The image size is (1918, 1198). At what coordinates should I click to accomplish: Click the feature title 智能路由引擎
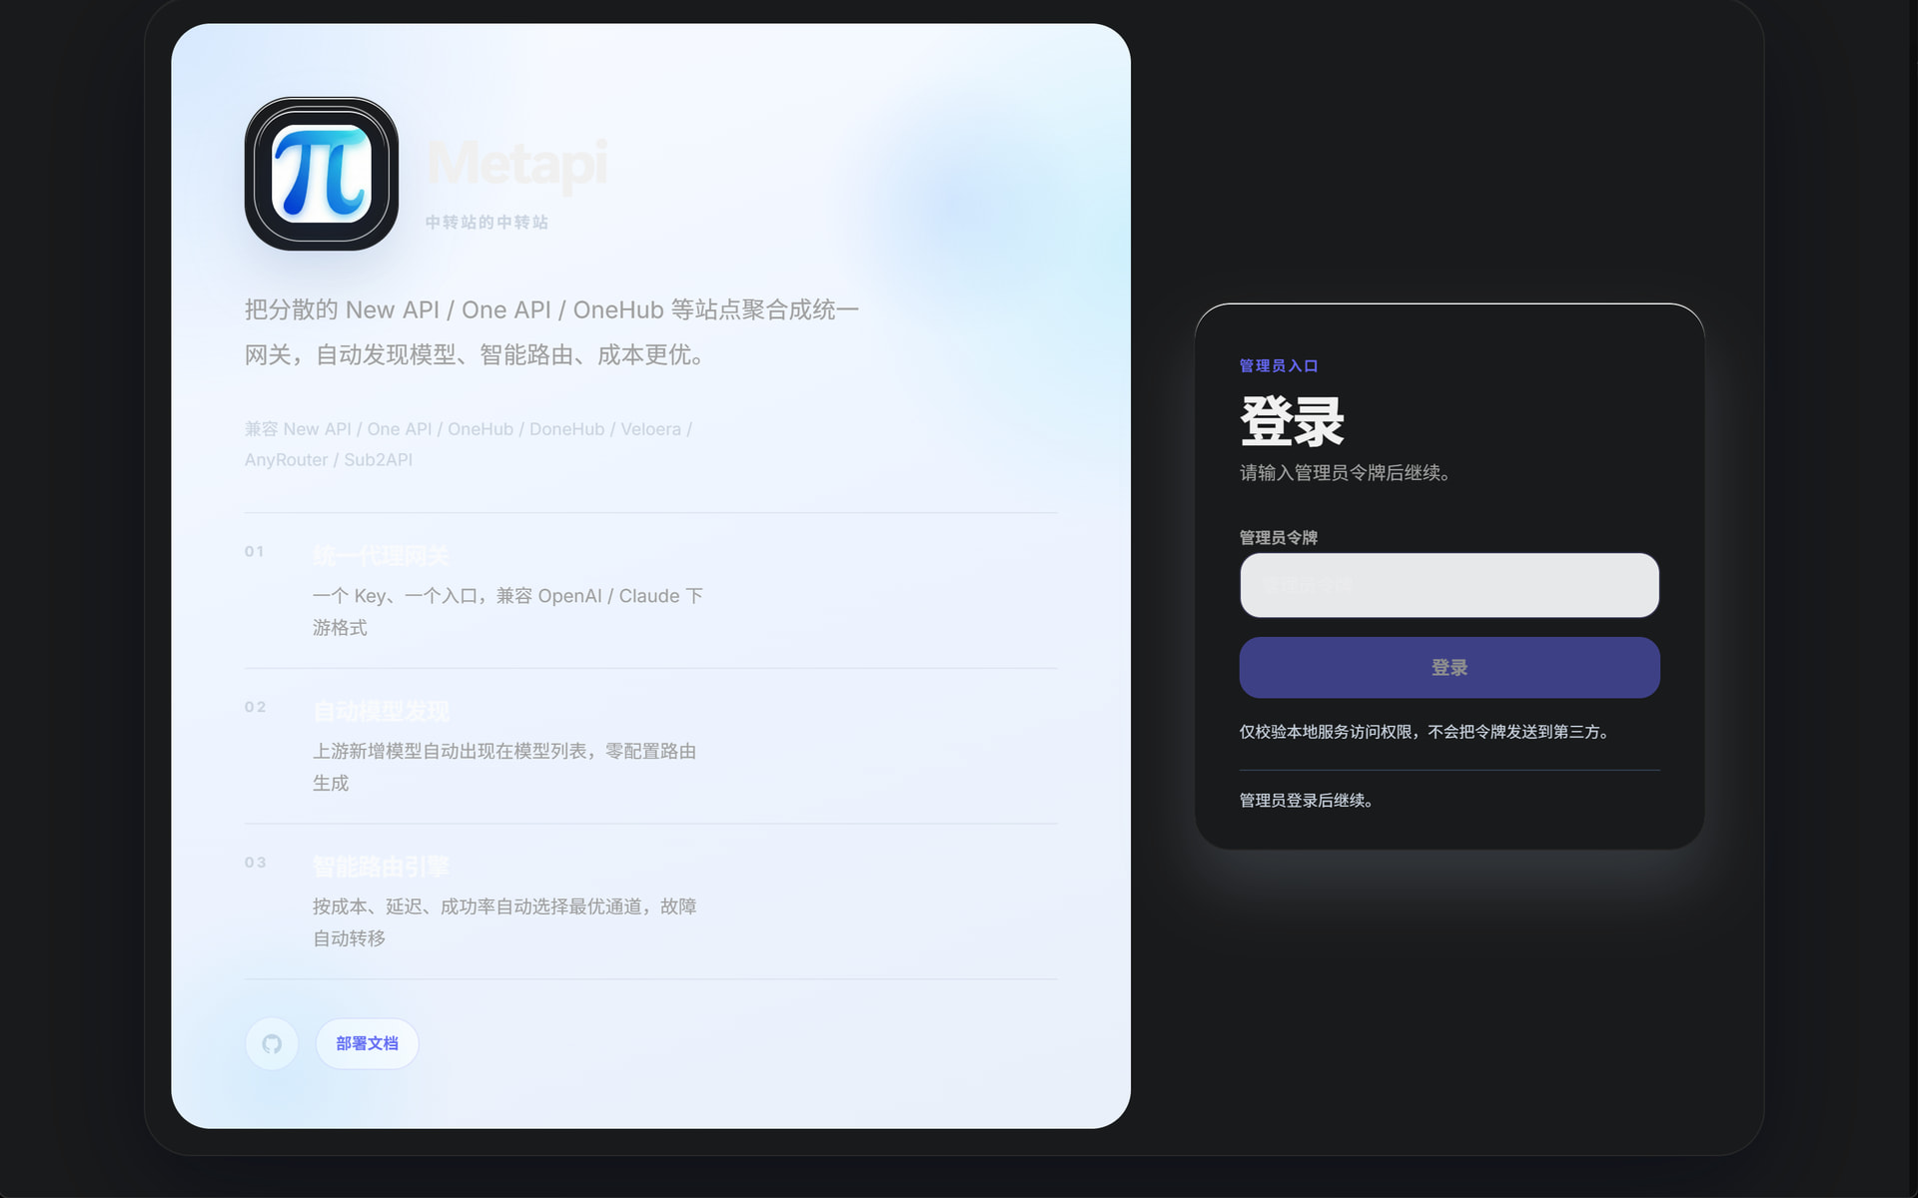(381, 868)
